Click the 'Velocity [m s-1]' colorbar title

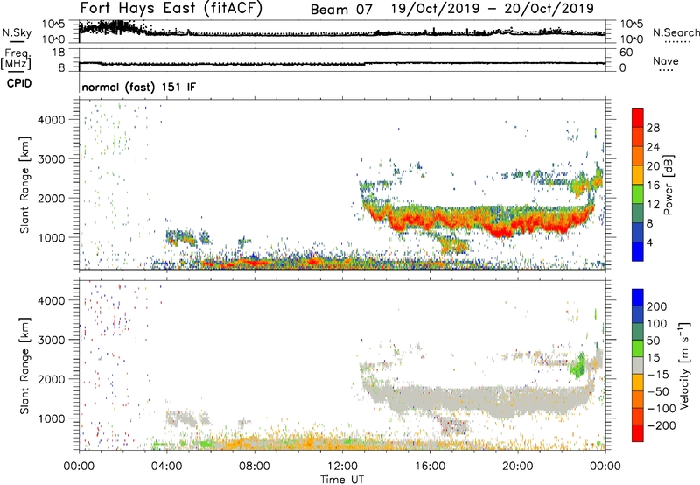(684, 365)
